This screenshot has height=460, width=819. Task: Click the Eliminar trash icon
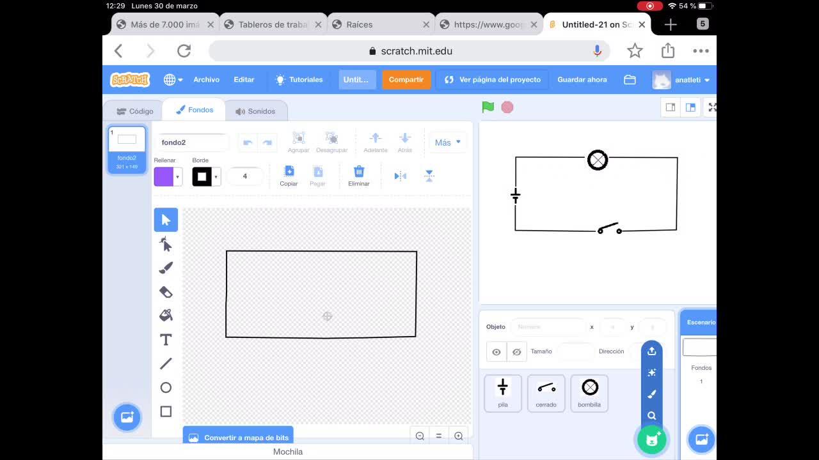tap(359, 176)
